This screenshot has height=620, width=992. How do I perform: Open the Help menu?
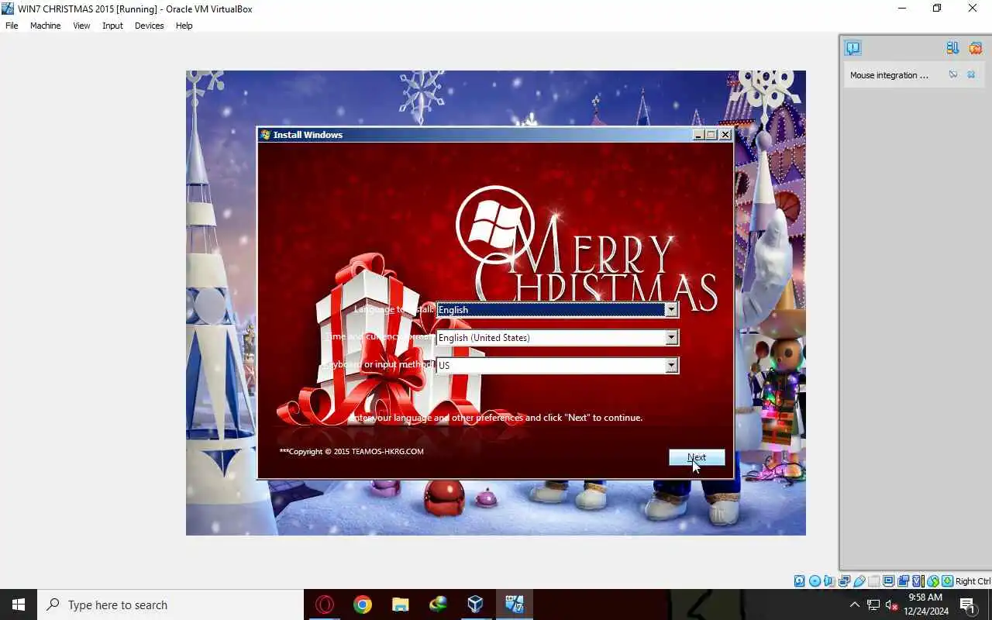pos(184,26)
